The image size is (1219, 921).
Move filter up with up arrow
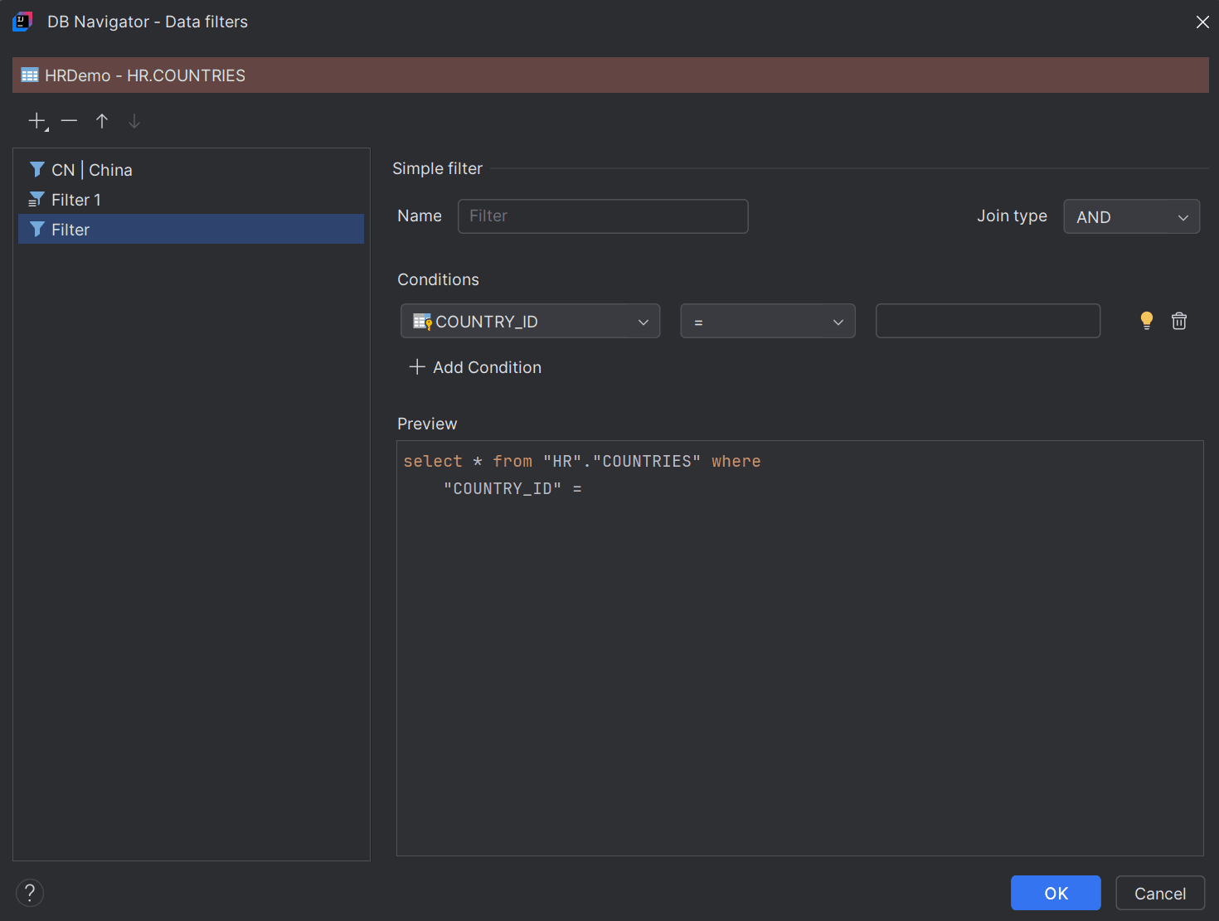click(102, 121)
